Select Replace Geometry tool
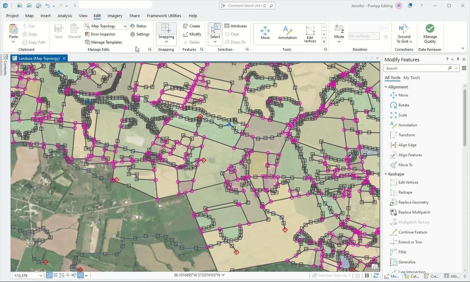 click(409, 202)
